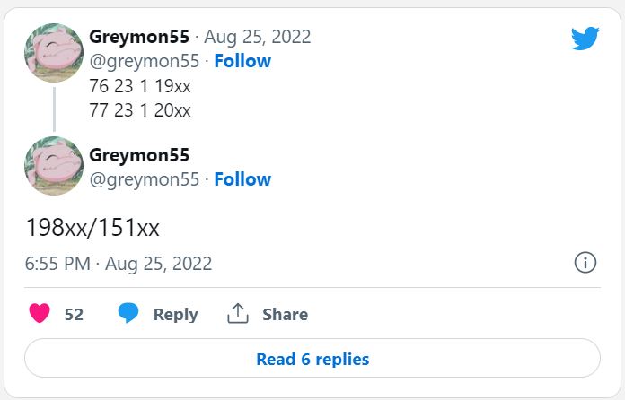Select the @greymon55 handle in the parent tweet
The width and height of the screenshot is (625, 400).
145,62
